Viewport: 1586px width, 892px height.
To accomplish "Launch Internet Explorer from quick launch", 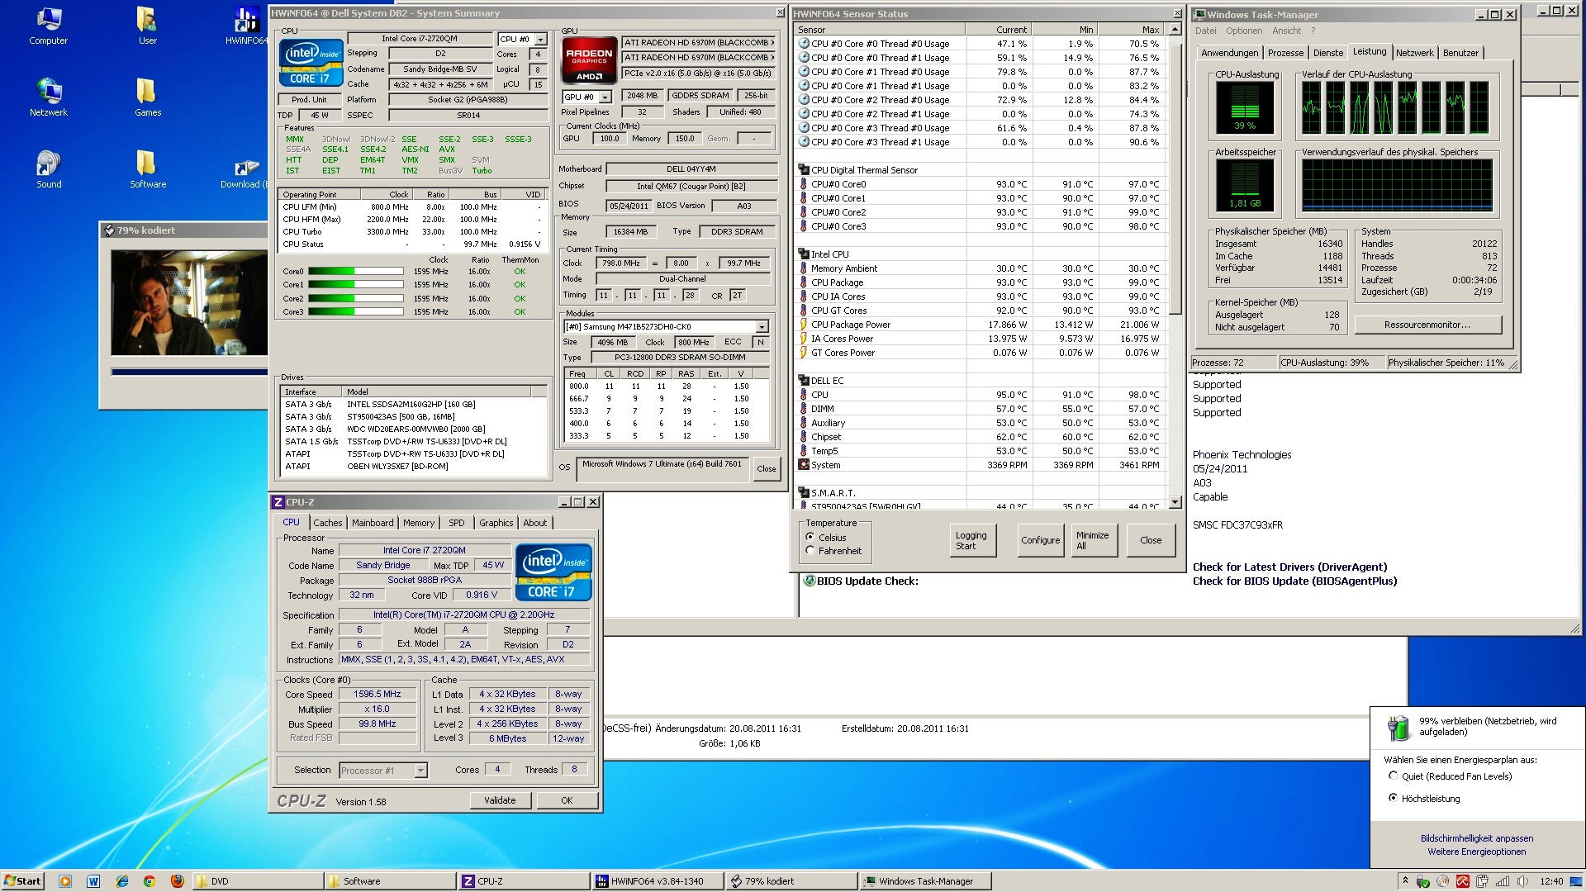I will pos(122,881).
